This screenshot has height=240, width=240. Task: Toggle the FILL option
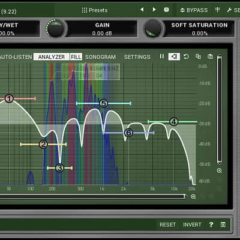[76, 57]
